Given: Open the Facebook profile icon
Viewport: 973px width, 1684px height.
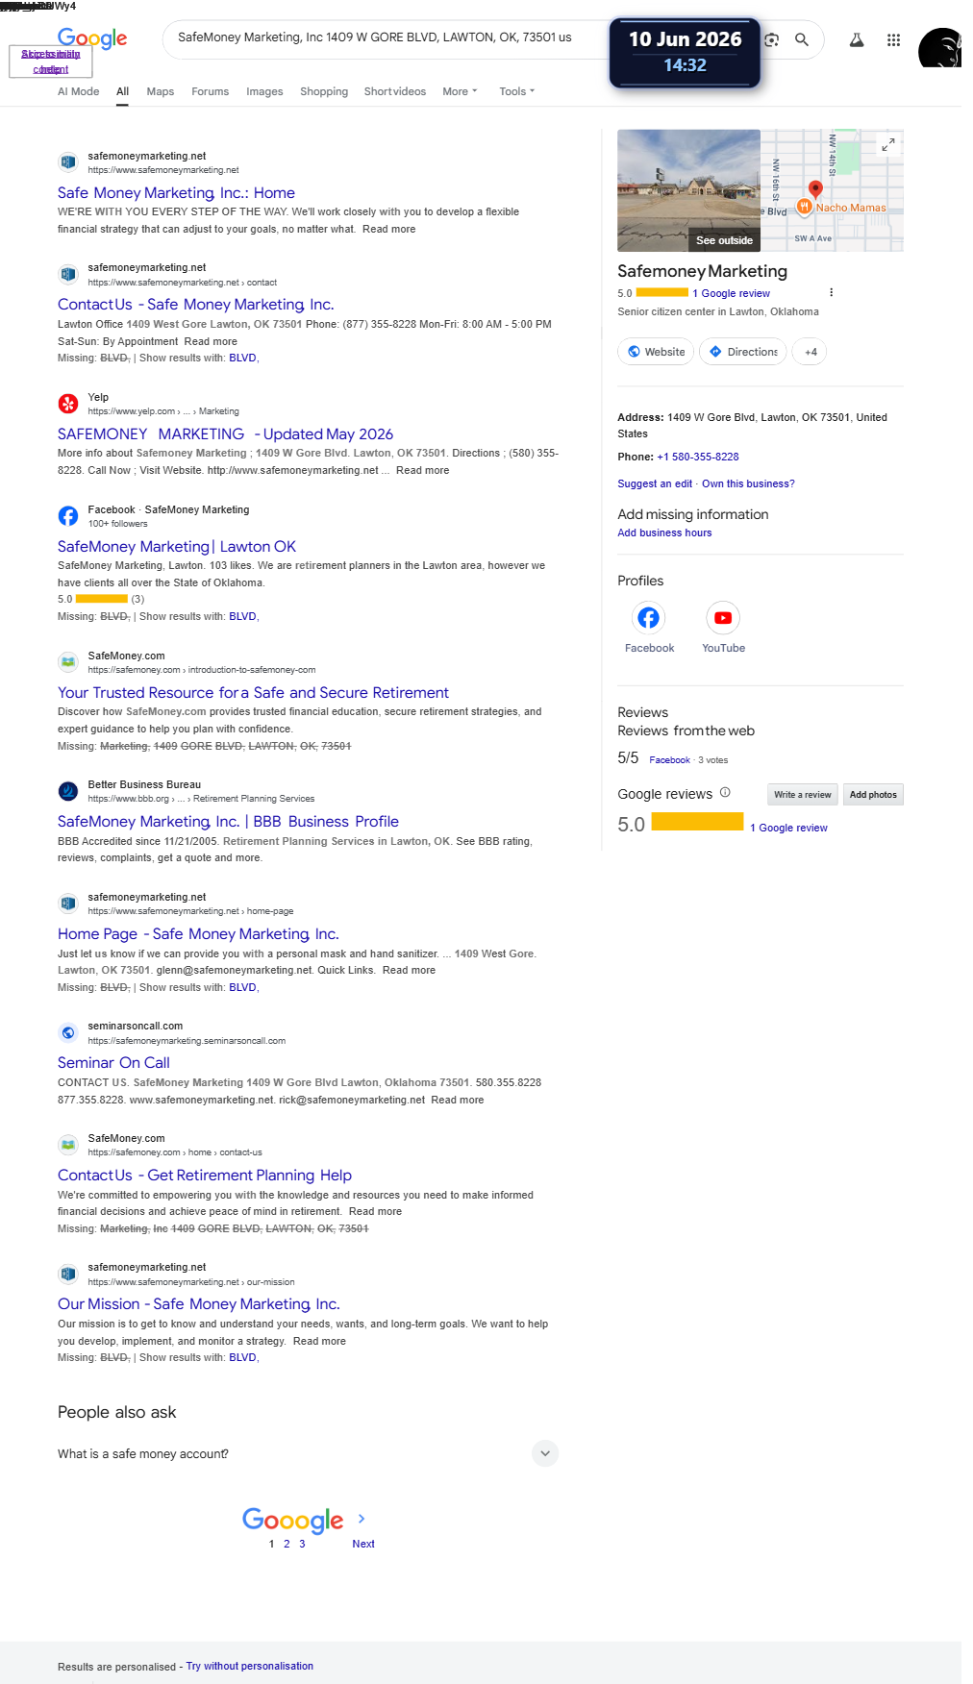Looking at the screenshot, I should point(649,617).
